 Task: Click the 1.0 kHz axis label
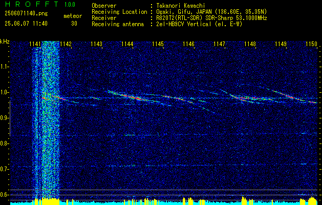(x=4, y=93)
